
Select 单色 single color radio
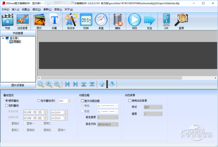(82, 106)
